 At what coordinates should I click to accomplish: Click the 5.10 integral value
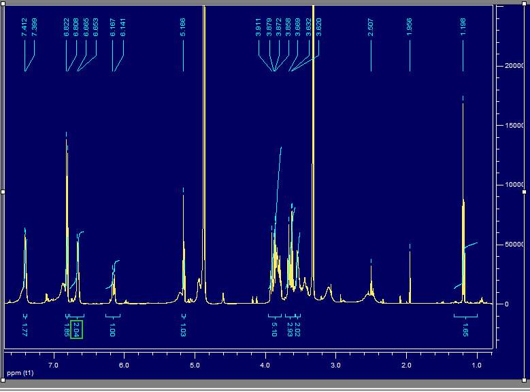click(274, 329)
